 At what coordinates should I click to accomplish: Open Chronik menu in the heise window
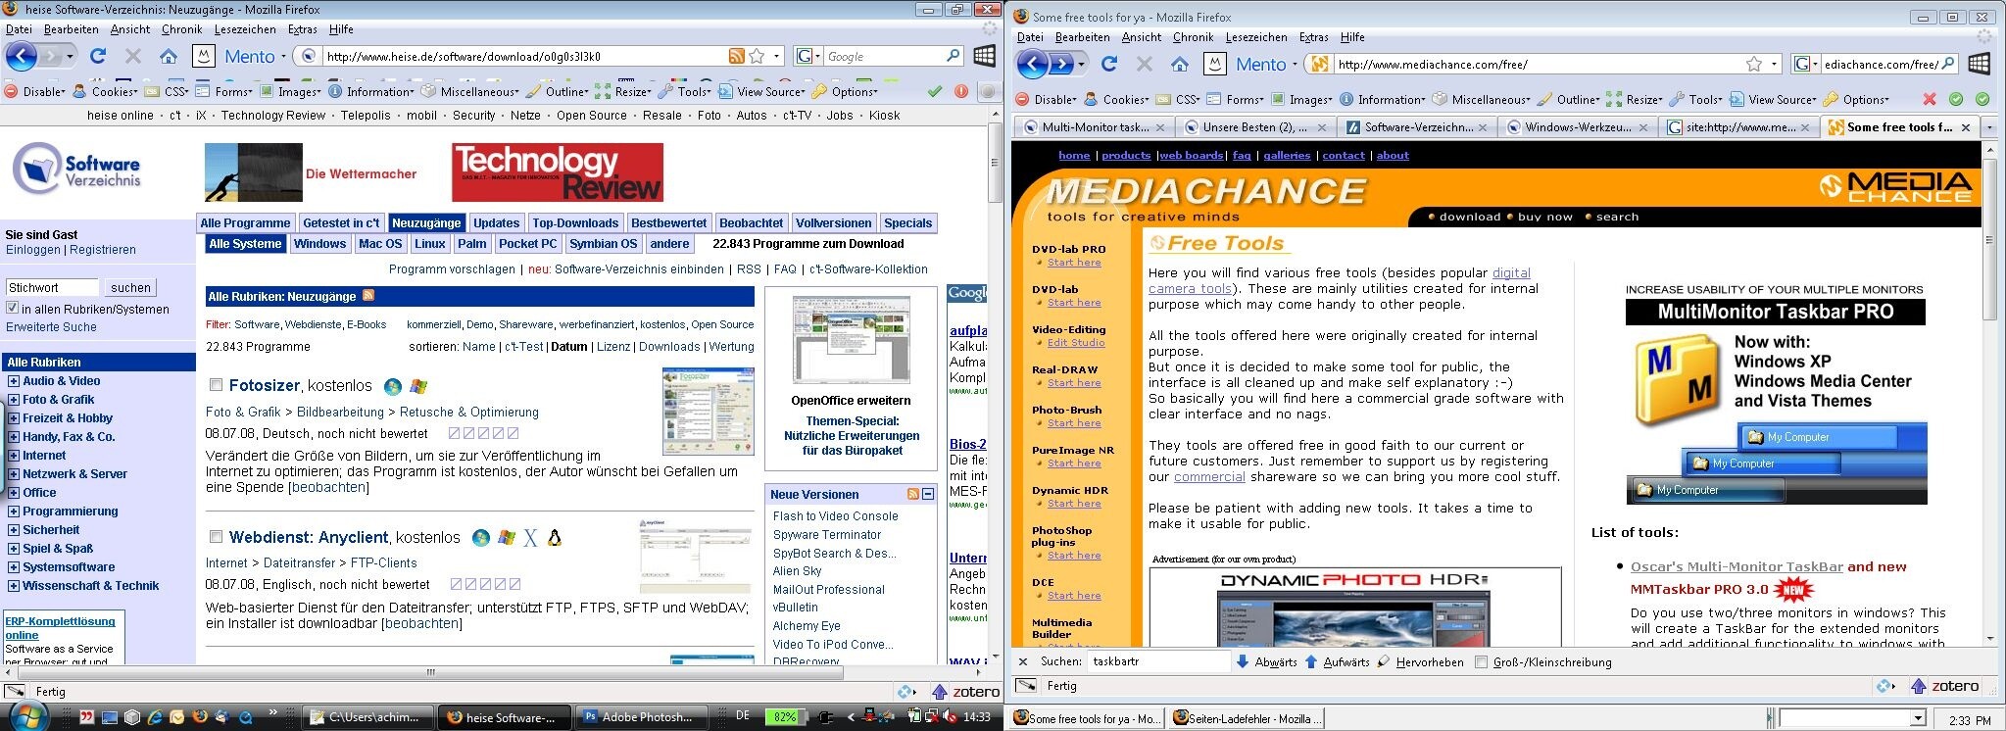click(x=181, y=29)
